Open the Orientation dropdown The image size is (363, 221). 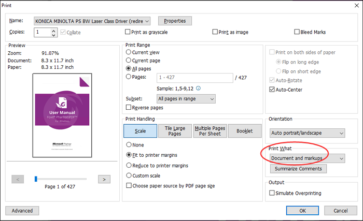coord(341,133)
